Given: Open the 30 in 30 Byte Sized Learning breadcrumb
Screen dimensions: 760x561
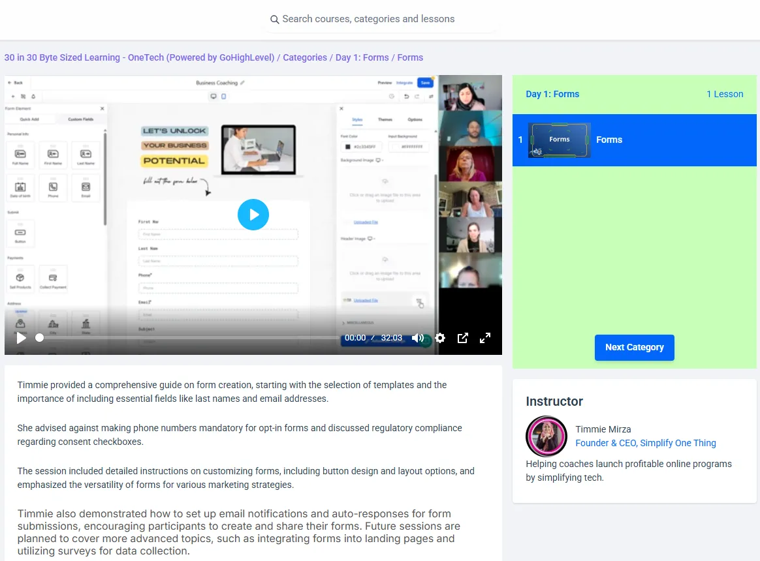Looking at the screenshot, I should coord(139,57).
